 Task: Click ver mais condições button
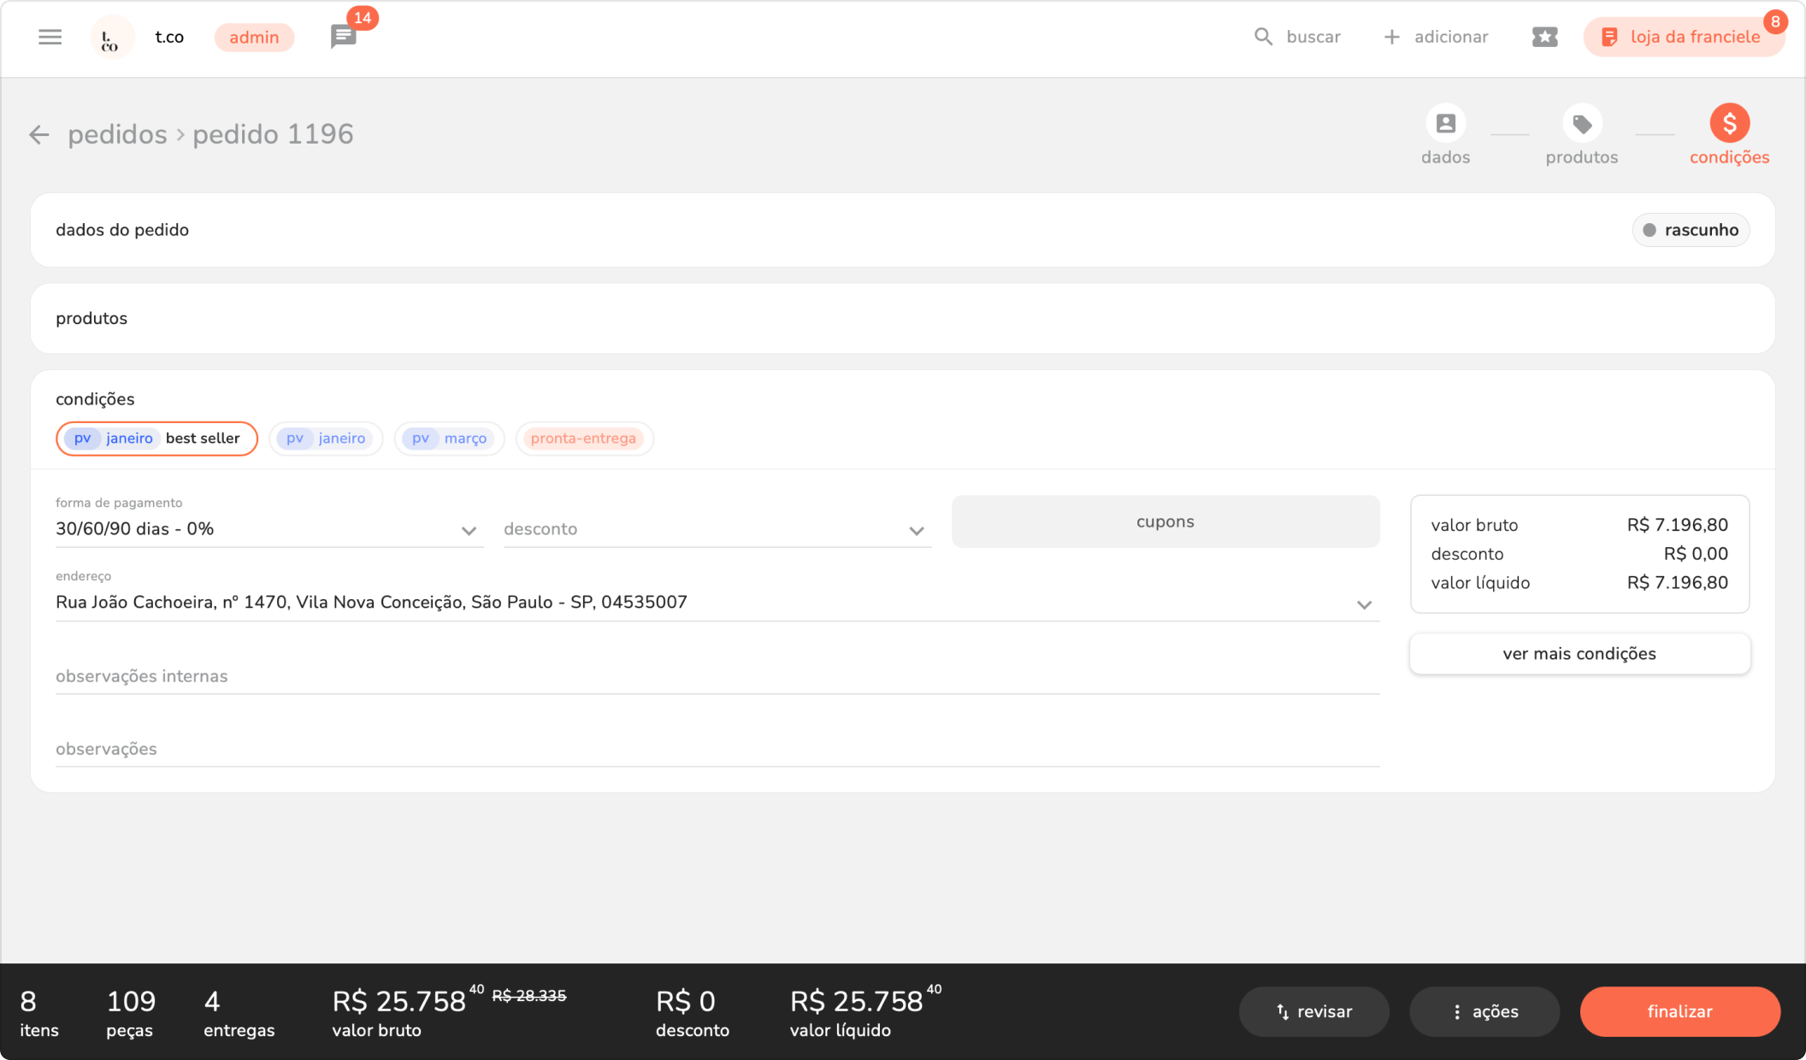pos(1579,654)
